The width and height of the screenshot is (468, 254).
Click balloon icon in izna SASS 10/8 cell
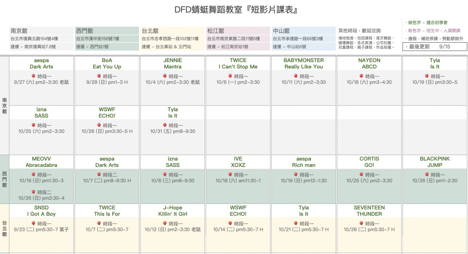pyautogui.click(x=165, y=175)
